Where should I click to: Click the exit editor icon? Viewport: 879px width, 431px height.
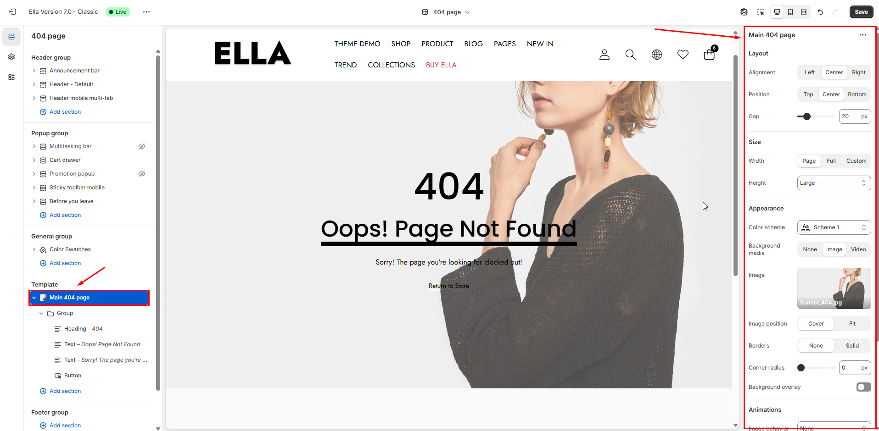pos(12,12)
